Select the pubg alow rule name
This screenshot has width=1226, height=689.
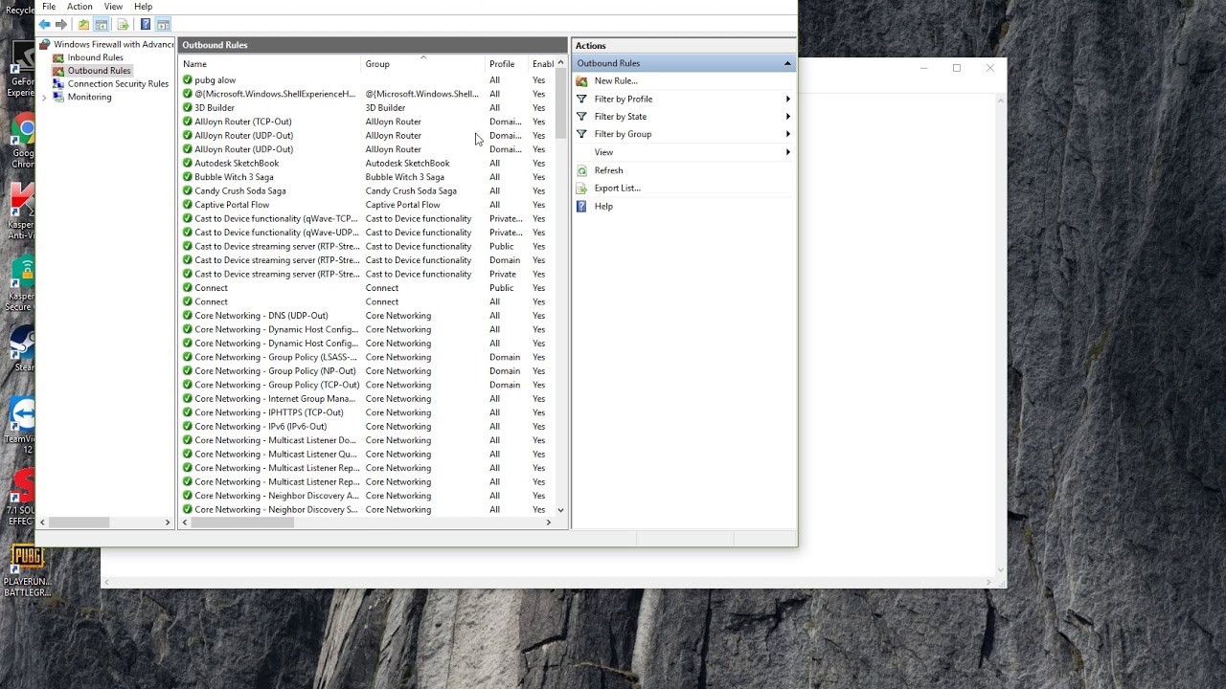click(x=215, y=80)
